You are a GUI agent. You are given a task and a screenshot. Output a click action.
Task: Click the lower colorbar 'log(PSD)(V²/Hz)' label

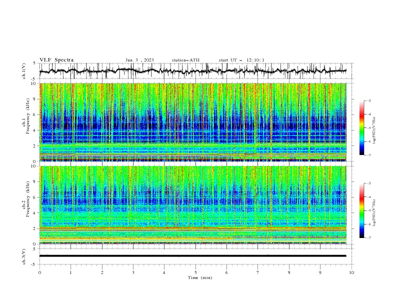coord(374,212)
